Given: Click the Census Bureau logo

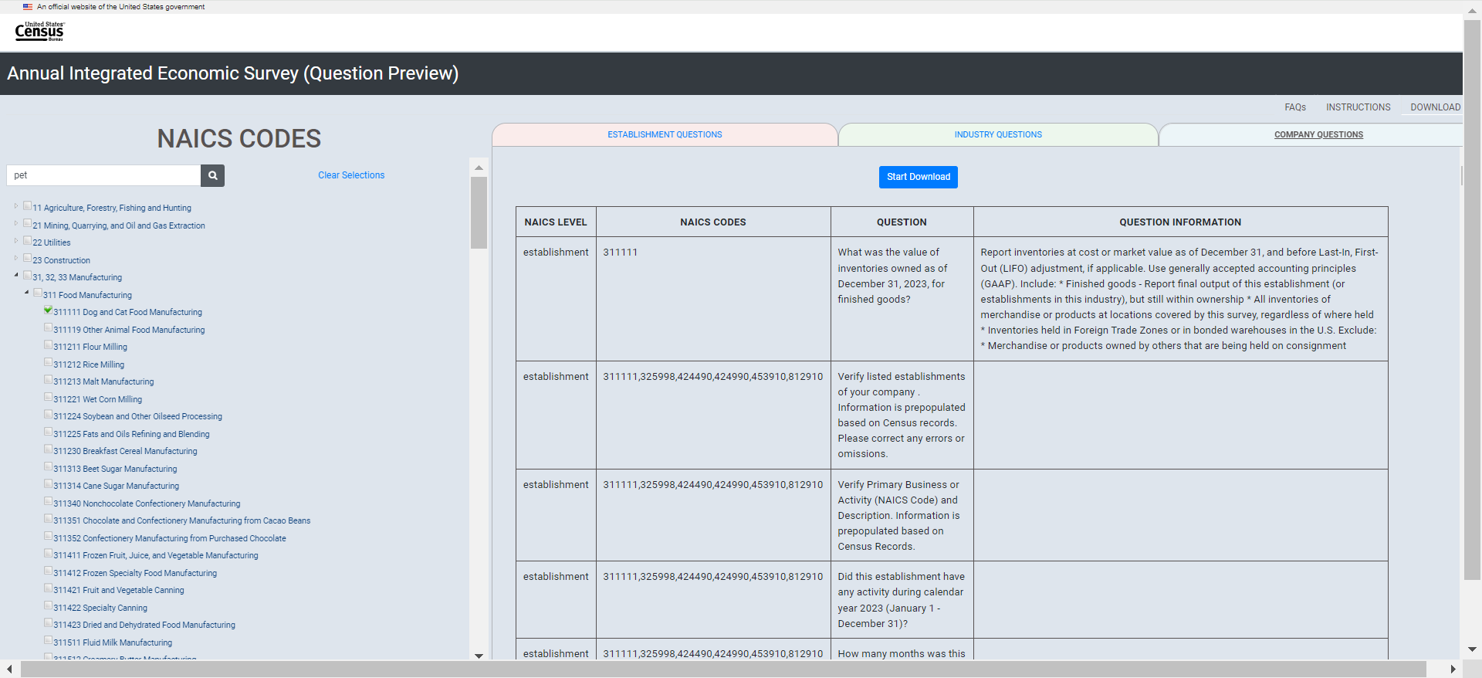Looking at the screenshot, I should (39, 31).
